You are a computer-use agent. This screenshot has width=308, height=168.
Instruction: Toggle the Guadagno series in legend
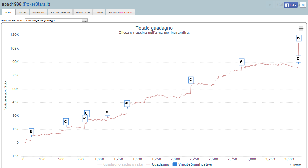click(x=160, y=164)
